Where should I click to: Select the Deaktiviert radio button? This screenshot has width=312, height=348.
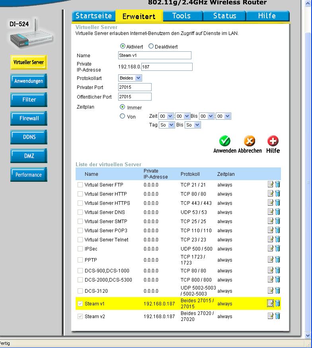tap(151, 47)
